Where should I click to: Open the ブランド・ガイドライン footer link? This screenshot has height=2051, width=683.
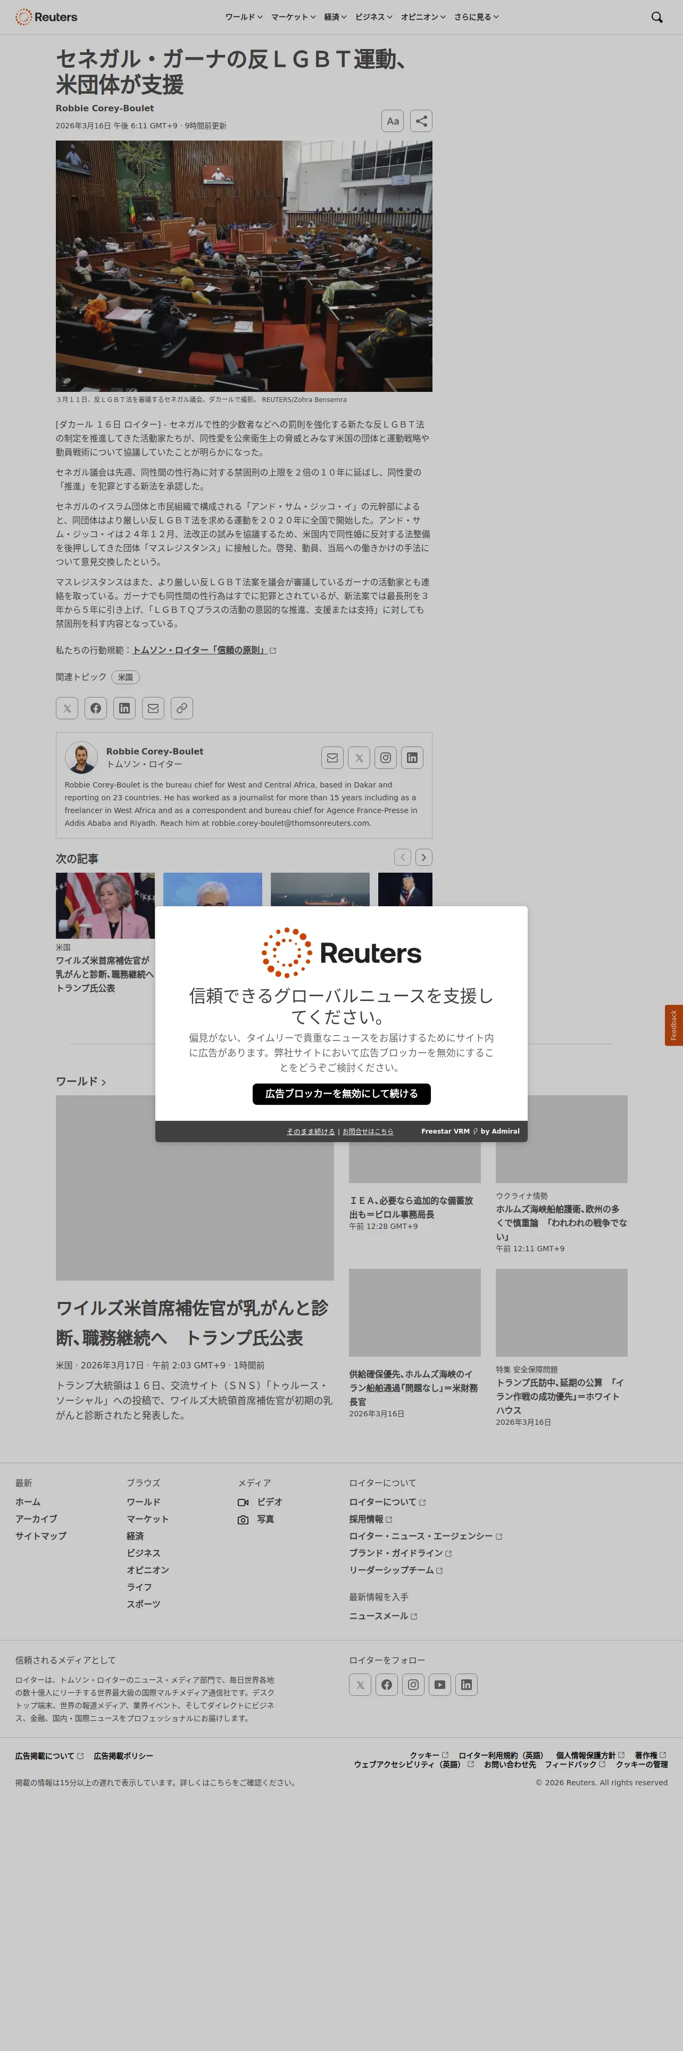click(x=401, y=1553)
